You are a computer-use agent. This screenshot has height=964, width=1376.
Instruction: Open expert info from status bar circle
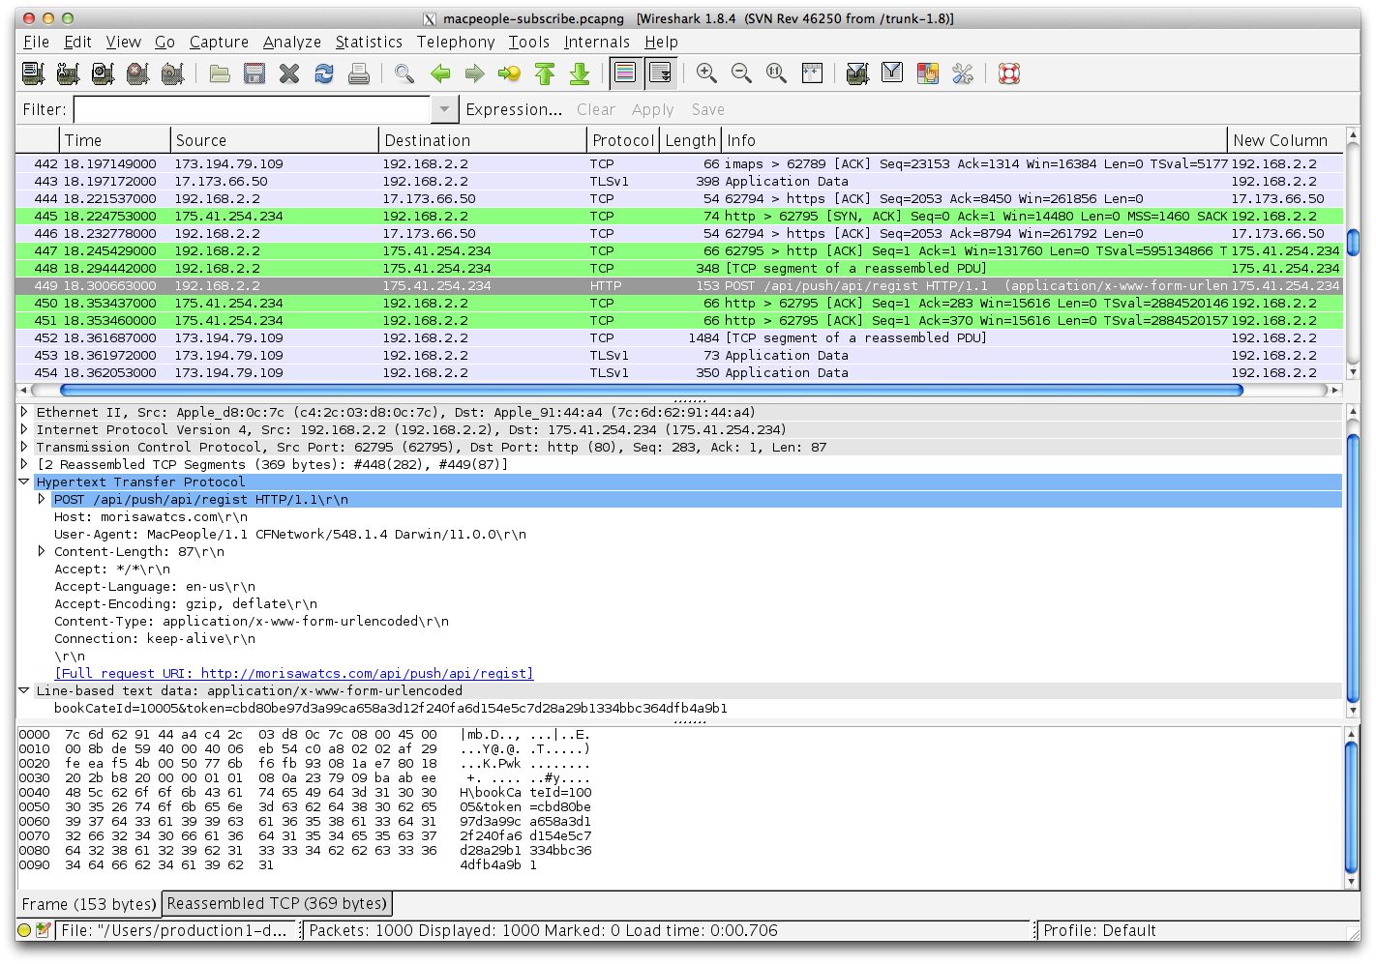click(x=24, y=930)
